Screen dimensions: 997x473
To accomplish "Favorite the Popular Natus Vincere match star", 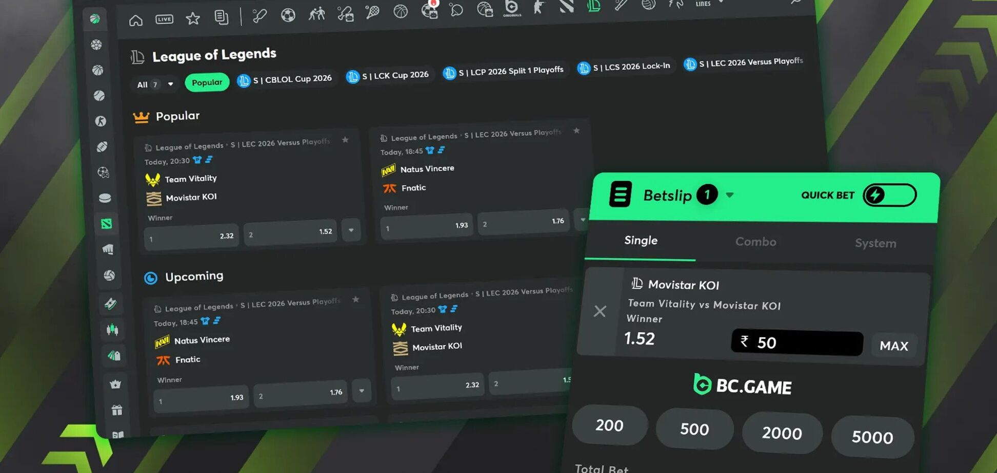I will [576, 131].
